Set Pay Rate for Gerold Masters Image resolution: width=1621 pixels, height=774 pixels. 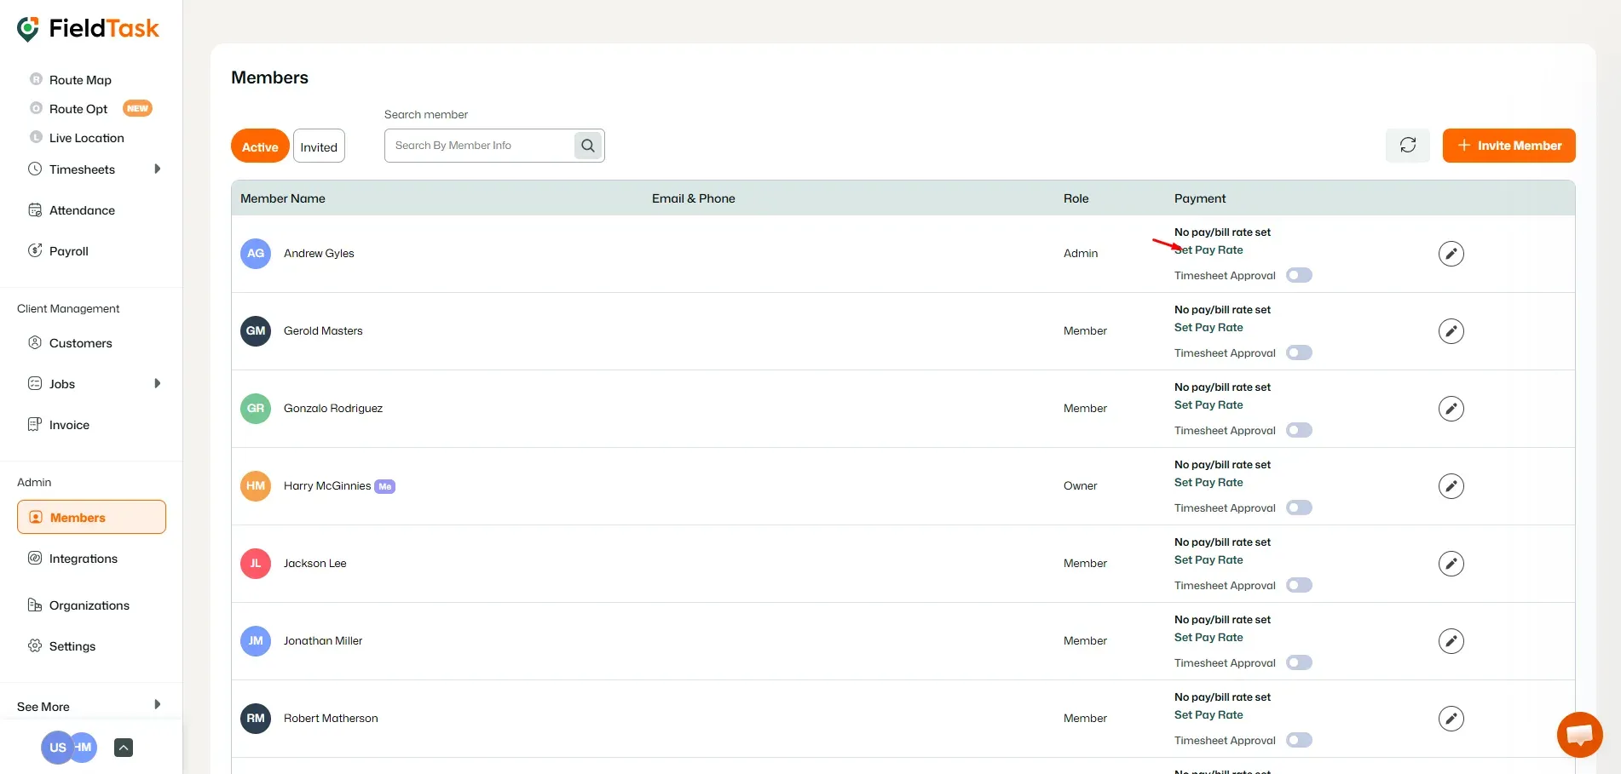coord(1209,327)
